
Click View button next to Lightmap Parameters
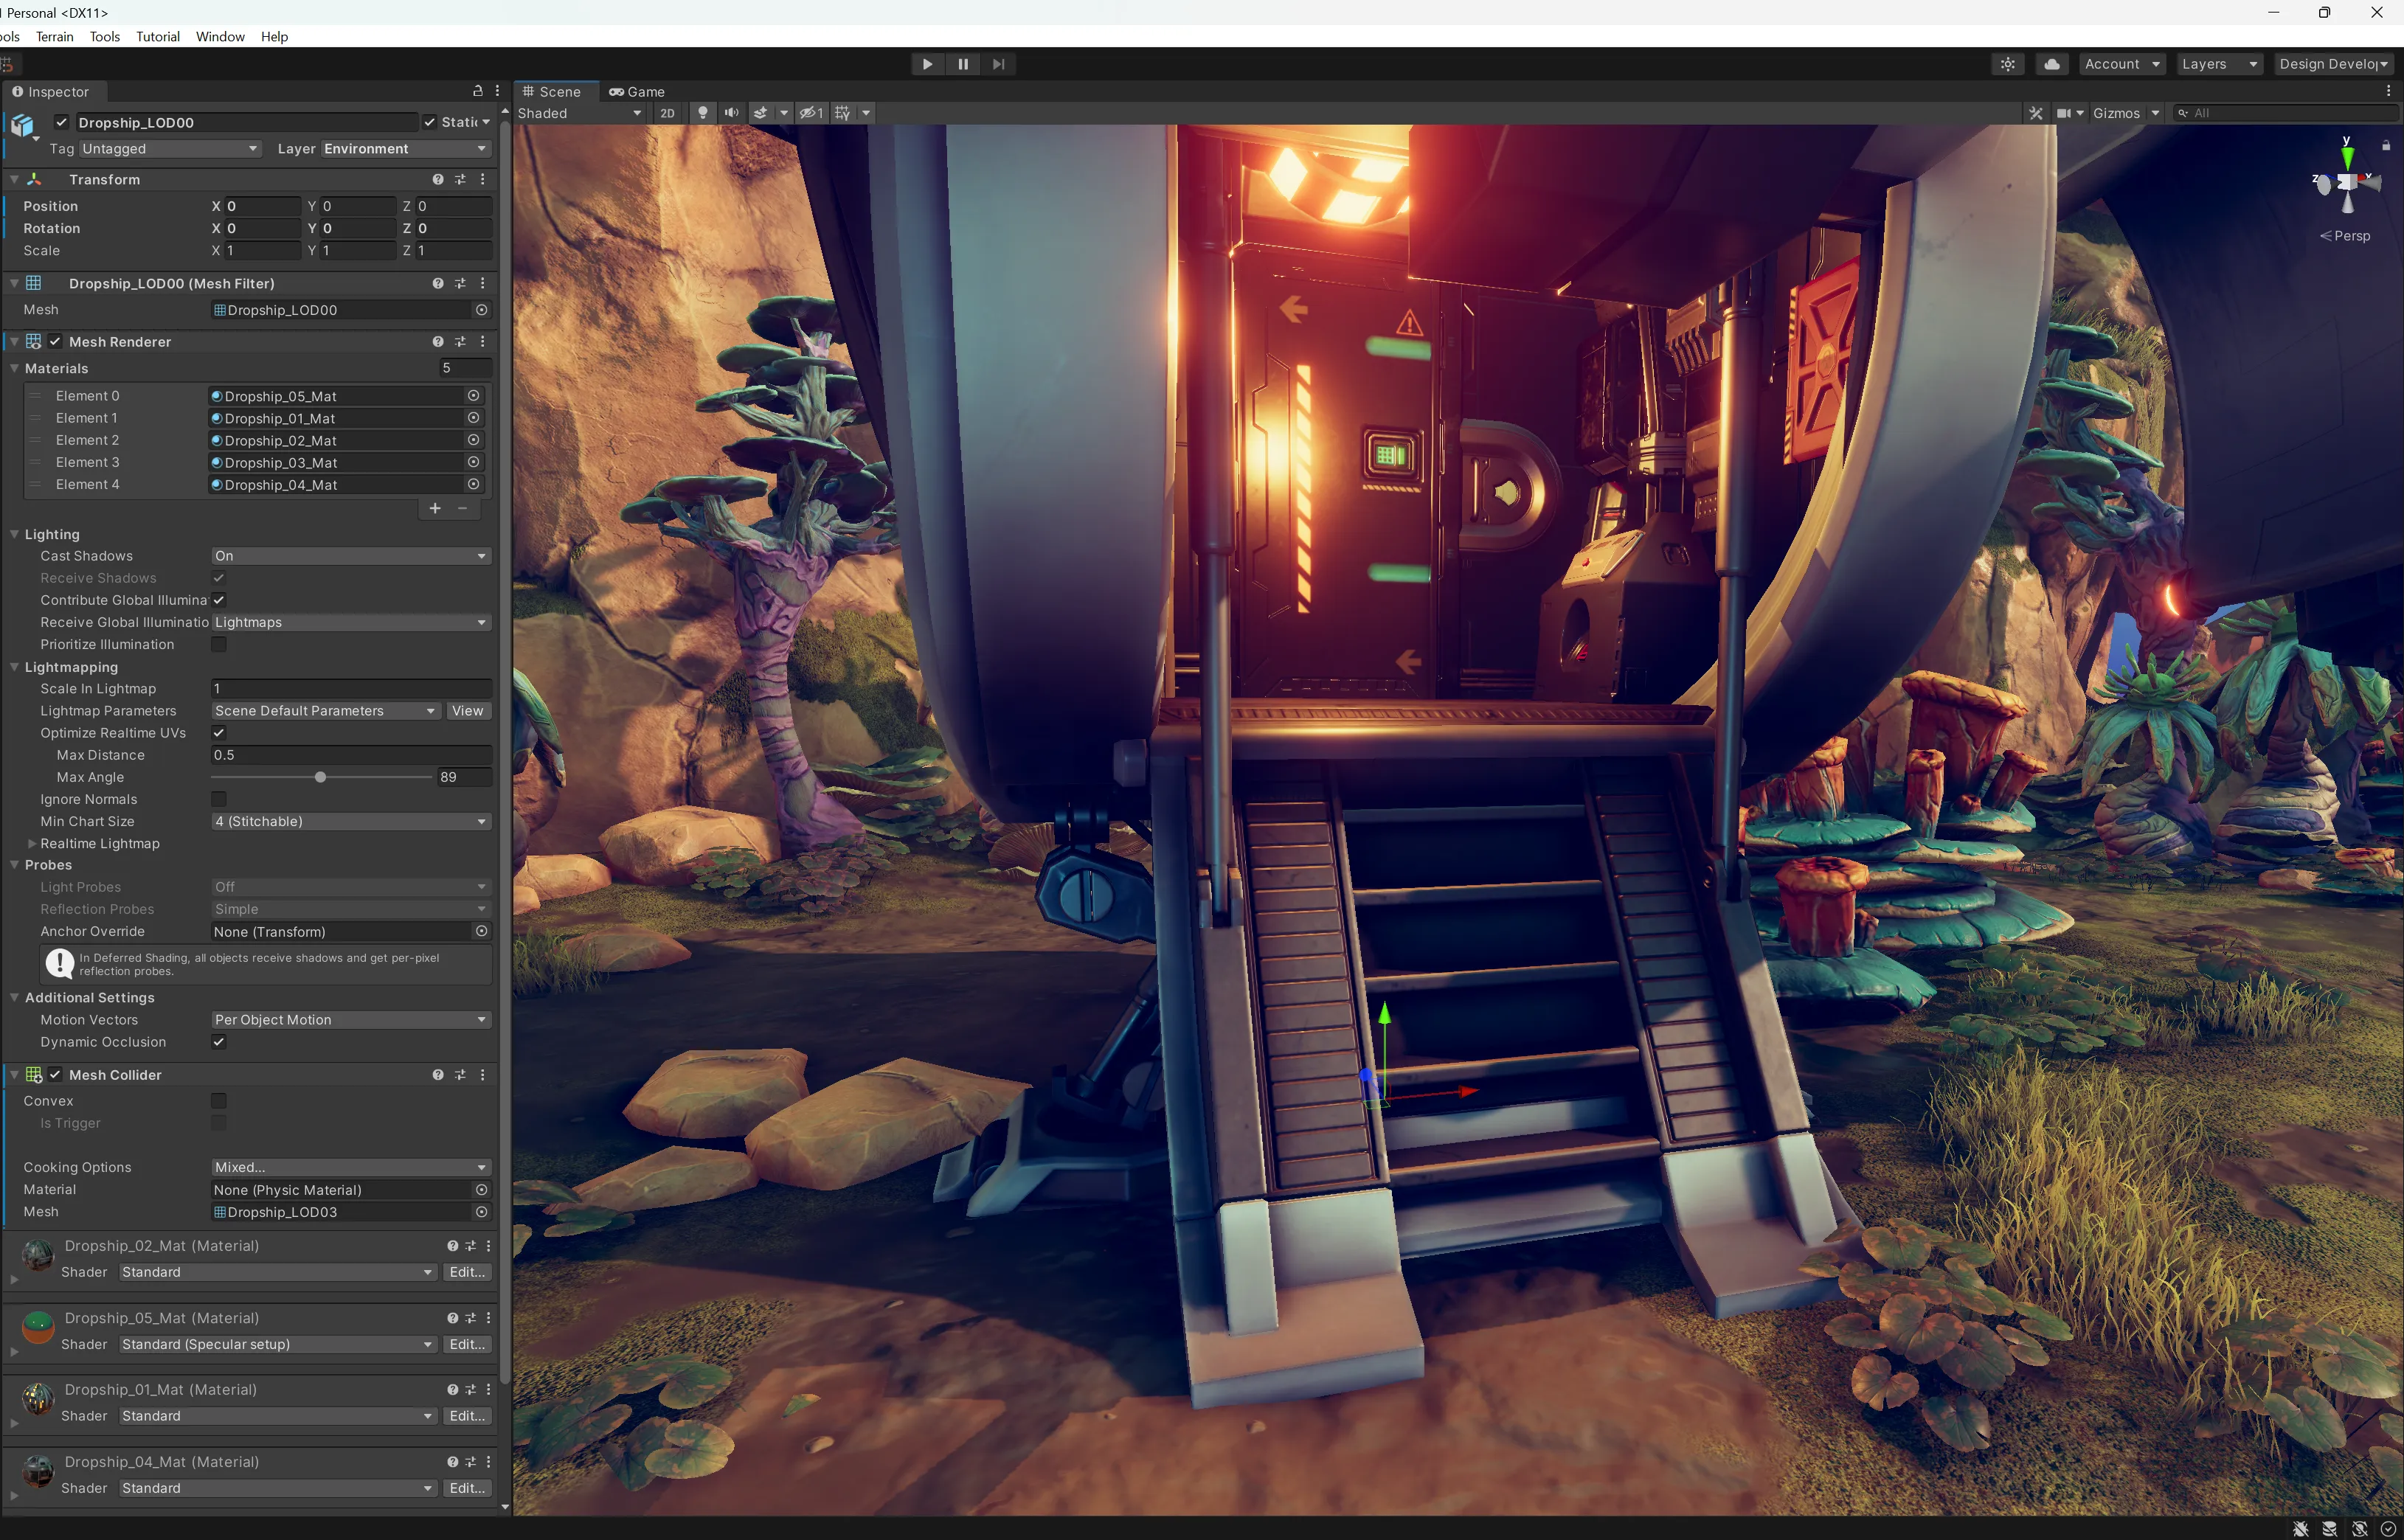(x=467, y=711)
